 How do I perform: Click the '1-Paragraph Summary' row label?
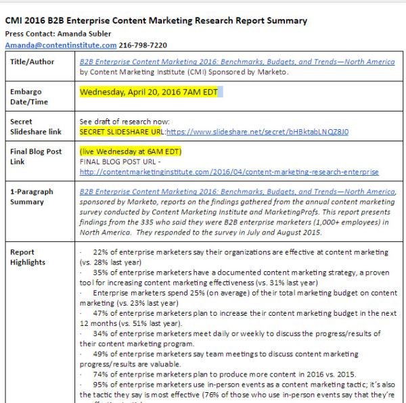(32, 197)
